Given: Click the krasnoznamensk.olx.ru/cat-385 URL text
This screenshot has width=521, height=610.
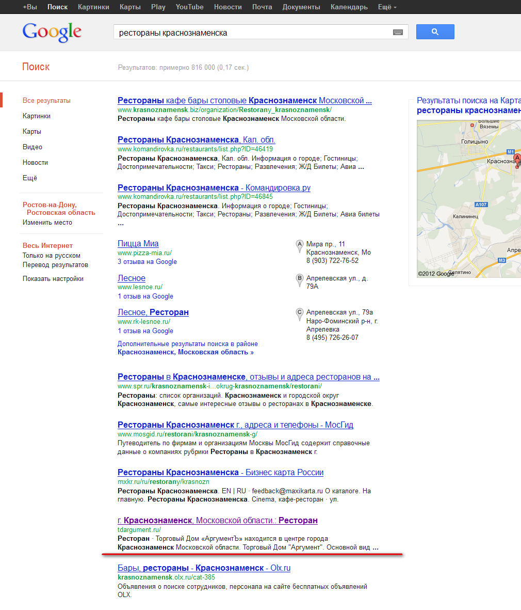Looking at the screenshot, I should coord(166,577).
